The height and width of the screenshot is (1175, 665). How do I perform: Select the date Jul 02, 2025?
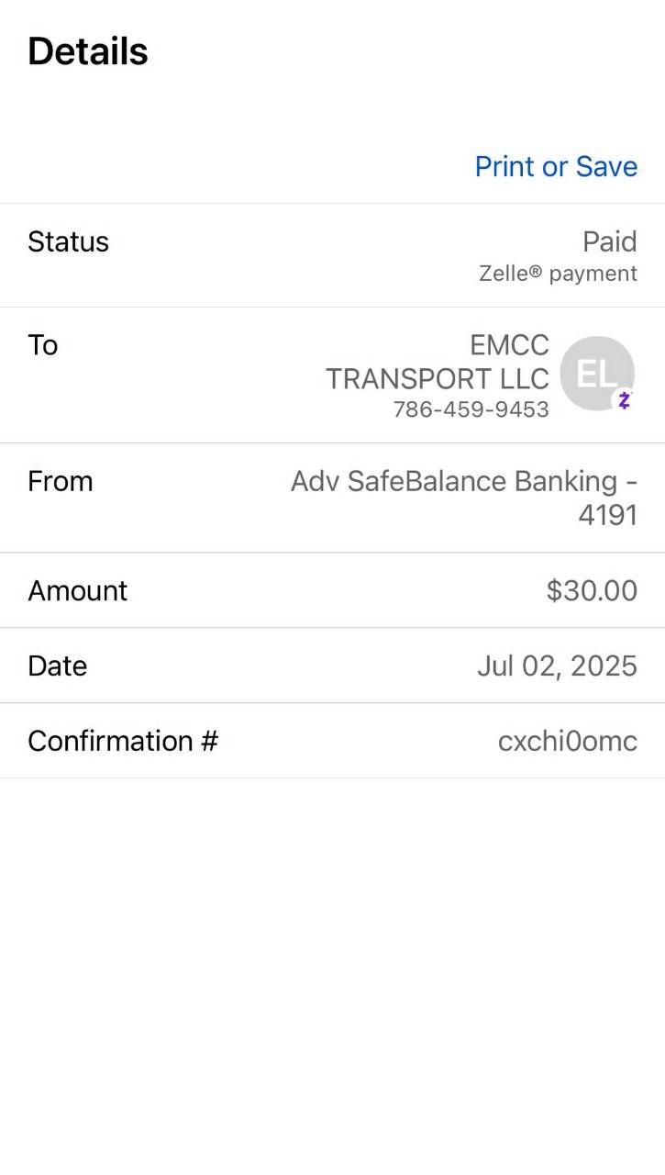tap(557, 666)
